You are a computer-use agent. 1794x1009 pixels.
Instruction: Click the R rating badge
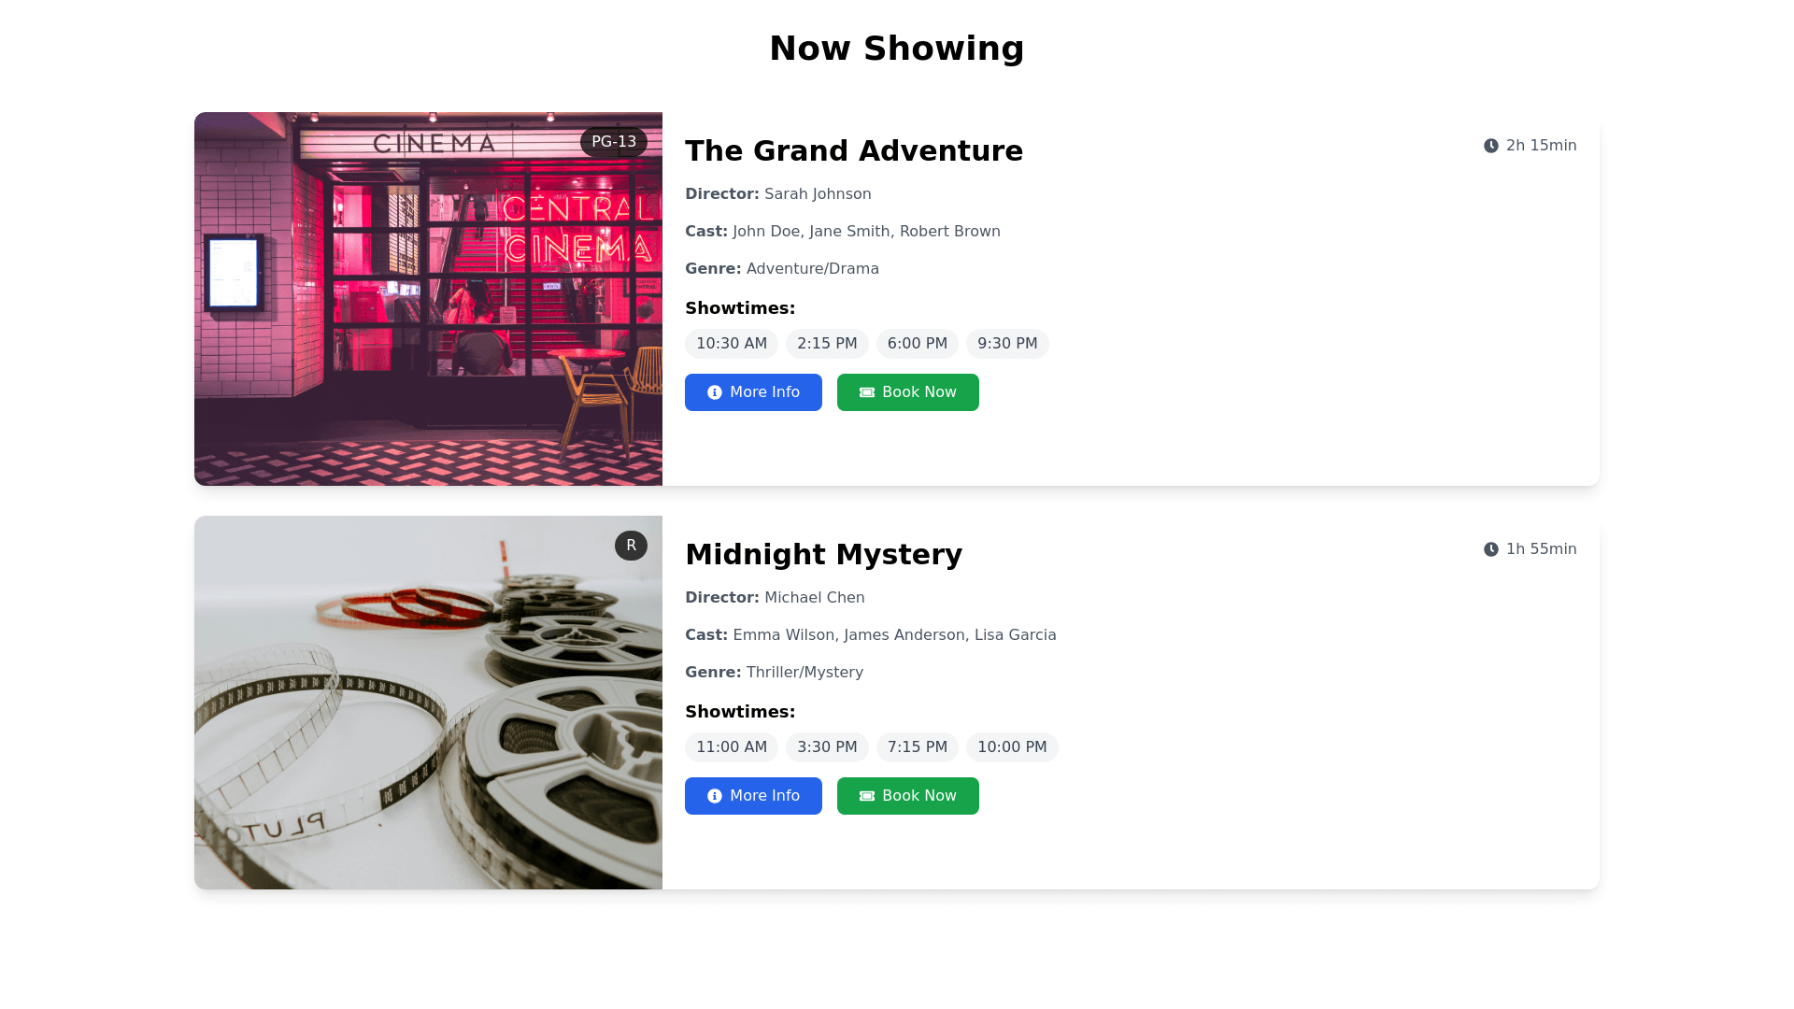[x=632, y=546]
